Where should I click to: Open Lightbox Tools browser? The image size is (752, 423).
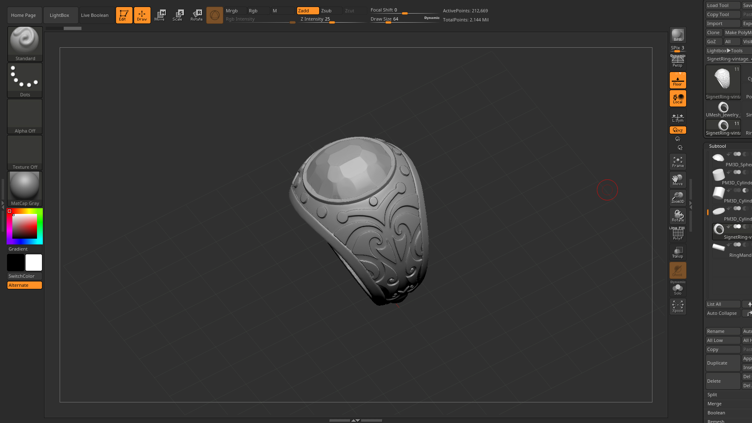729,51
